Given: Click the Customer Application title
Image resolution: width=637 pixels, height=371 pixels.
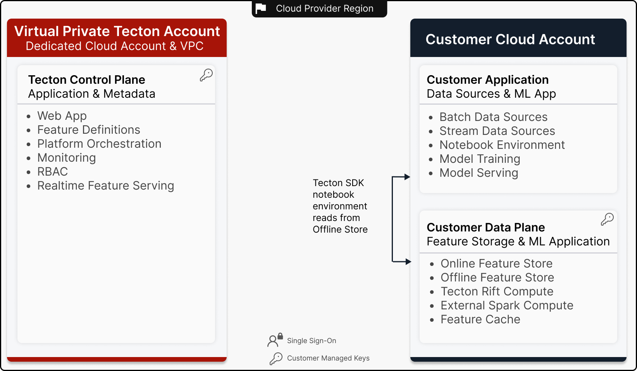Looking at the screenshot, I should pos(488,79).
